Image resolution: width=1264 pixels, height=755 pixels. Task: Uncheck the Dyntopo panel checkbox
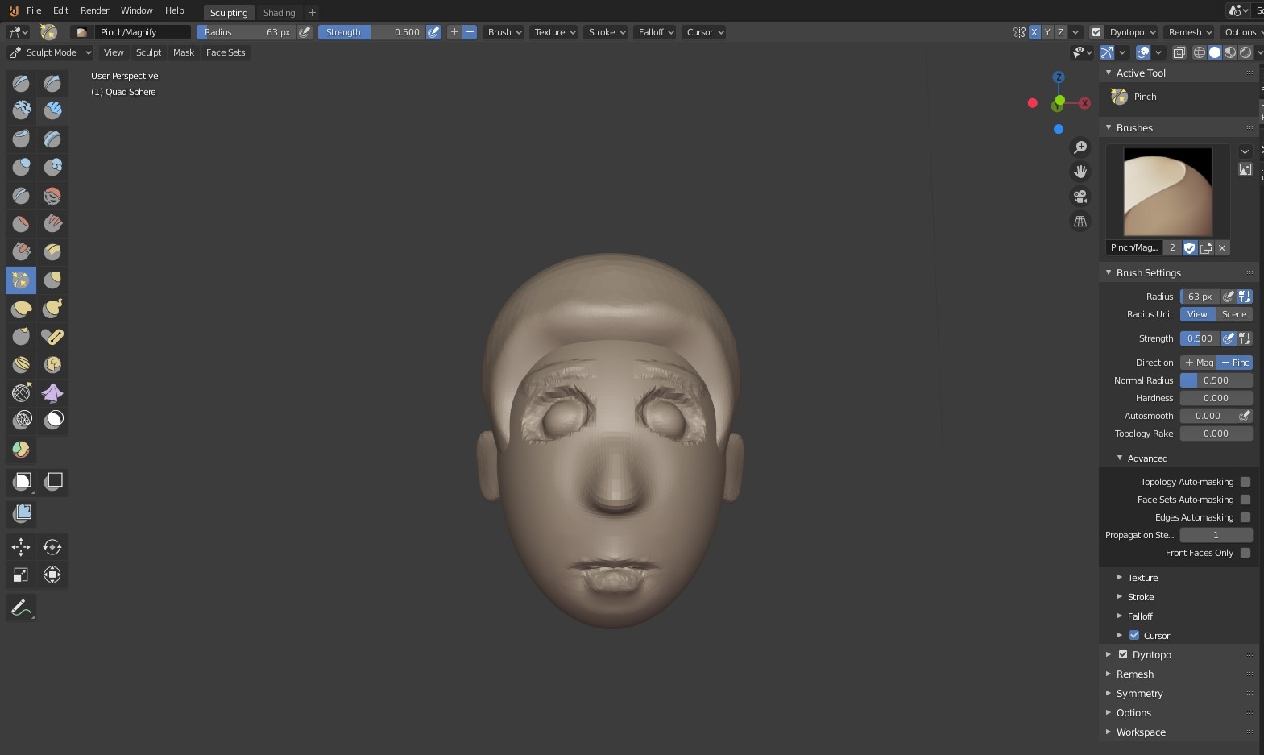[1123, 655]
